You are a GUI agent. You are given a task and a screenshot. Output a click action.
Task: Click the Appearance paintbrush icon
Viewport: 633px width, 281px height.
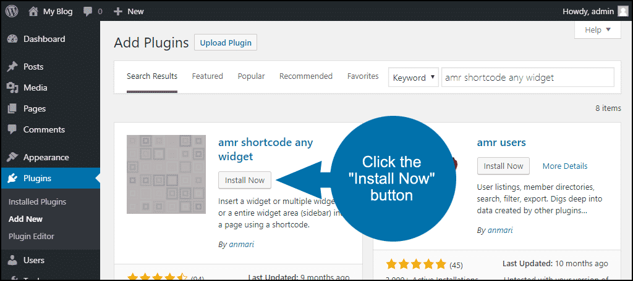(x=12, y=157)
